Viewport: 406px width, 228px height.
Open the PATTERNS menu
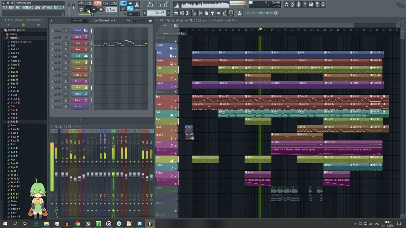tap(28, 8)
